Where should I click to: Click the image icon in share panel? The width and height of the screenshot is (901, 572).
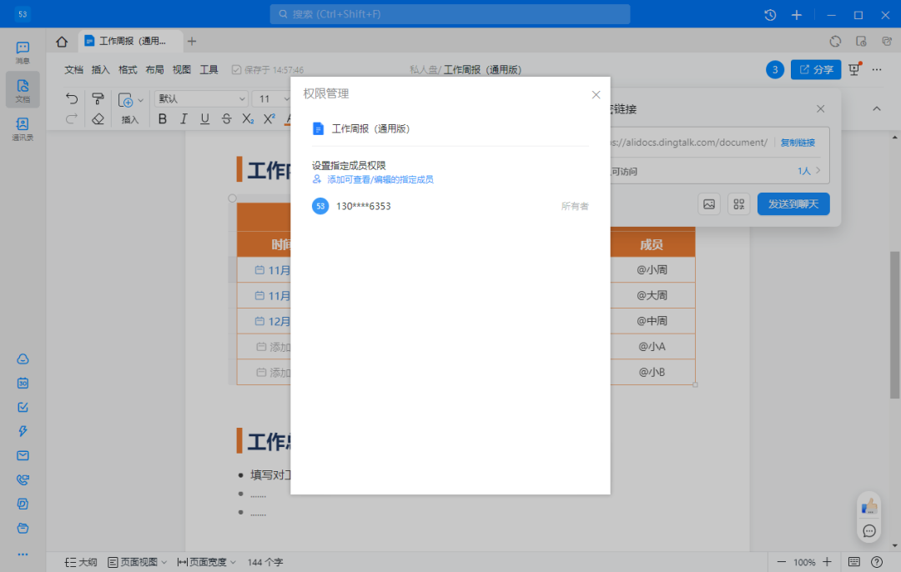709,204
